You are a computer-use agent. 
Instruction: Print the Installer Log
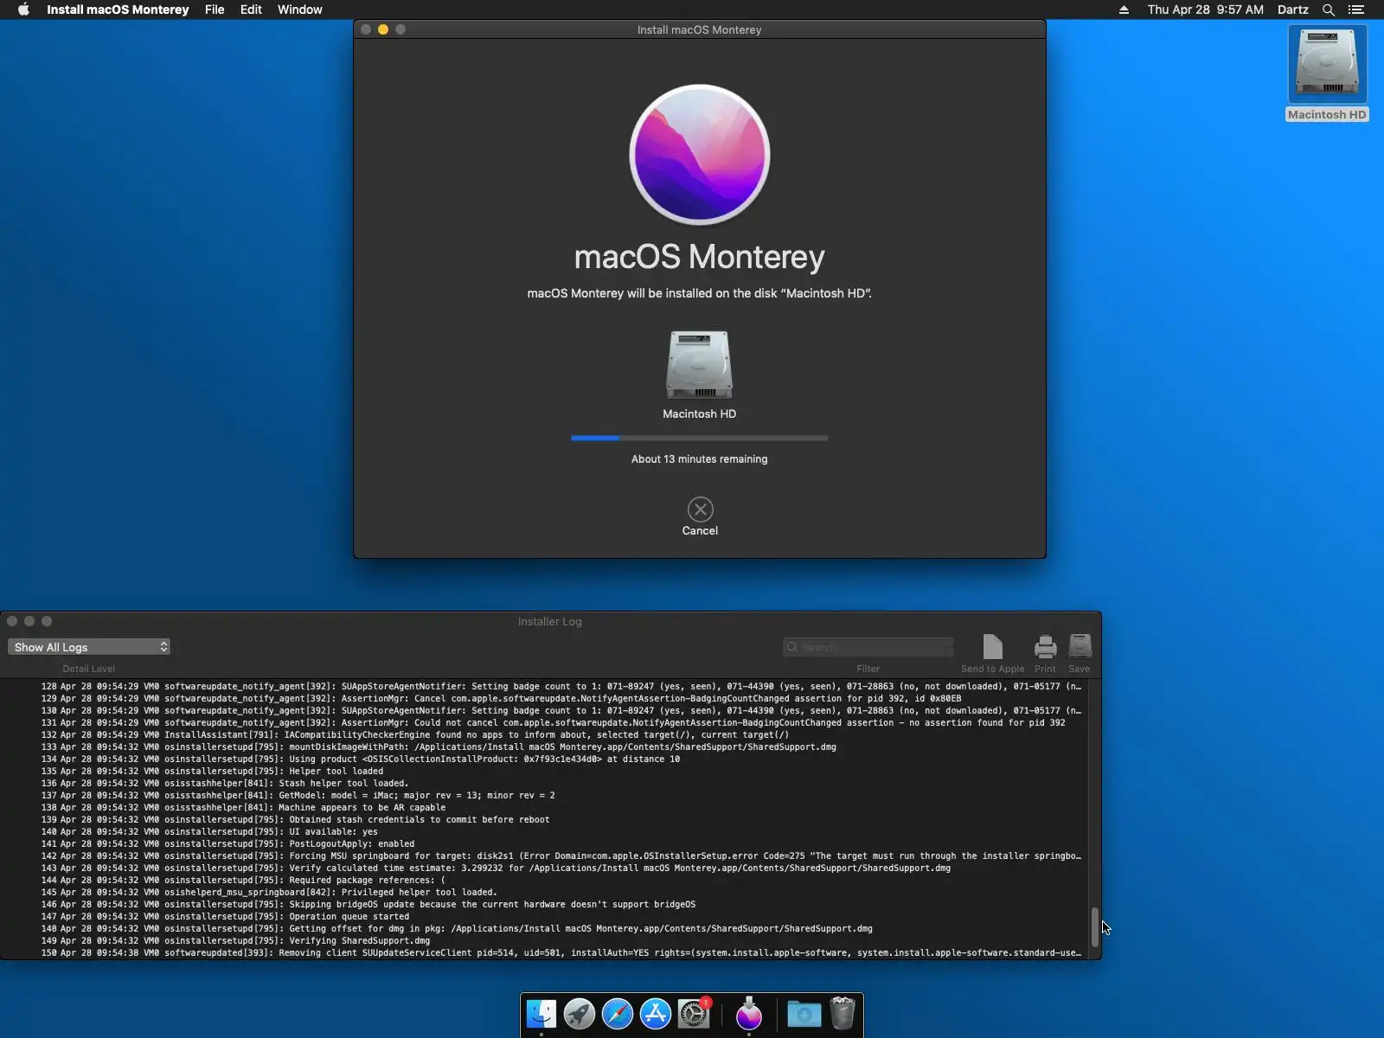point(1045,654)
